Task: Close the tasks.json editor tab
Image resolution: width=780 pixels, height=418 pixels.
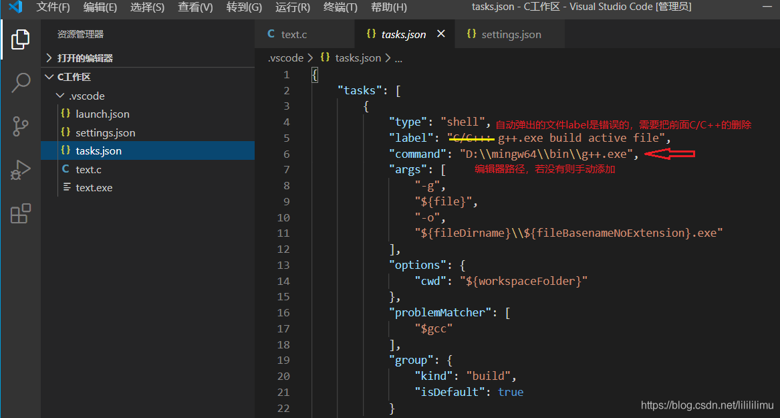Action: pyautogui.click(x=440, y=34)
